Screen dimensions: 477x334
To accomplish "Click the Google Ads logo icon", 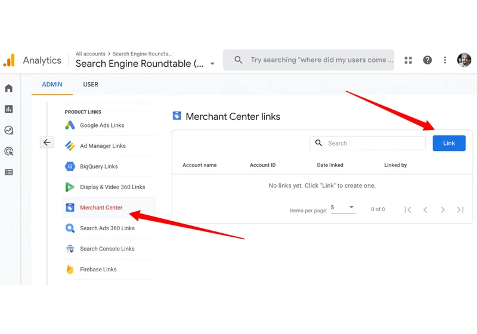I will 70,125.
